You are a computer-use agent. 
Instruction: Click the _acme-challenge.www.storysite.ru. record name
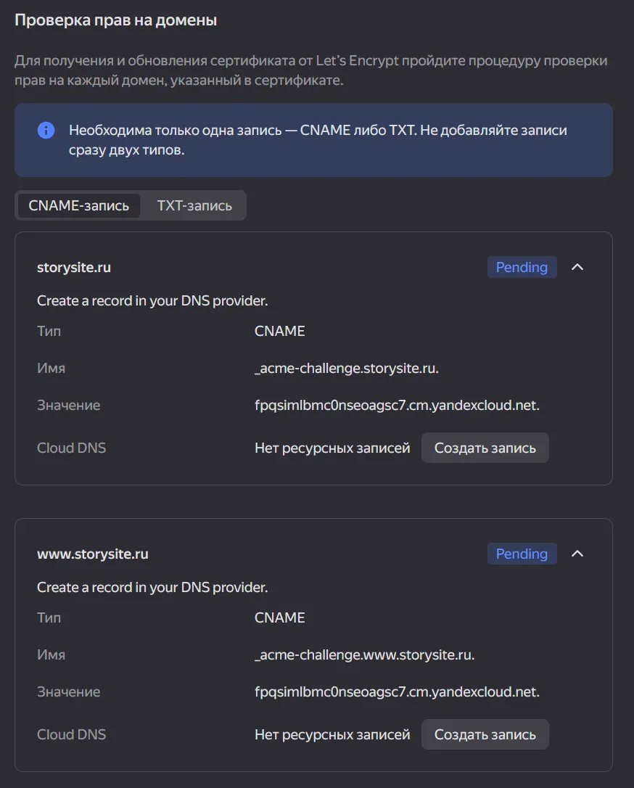click(364, 654)
